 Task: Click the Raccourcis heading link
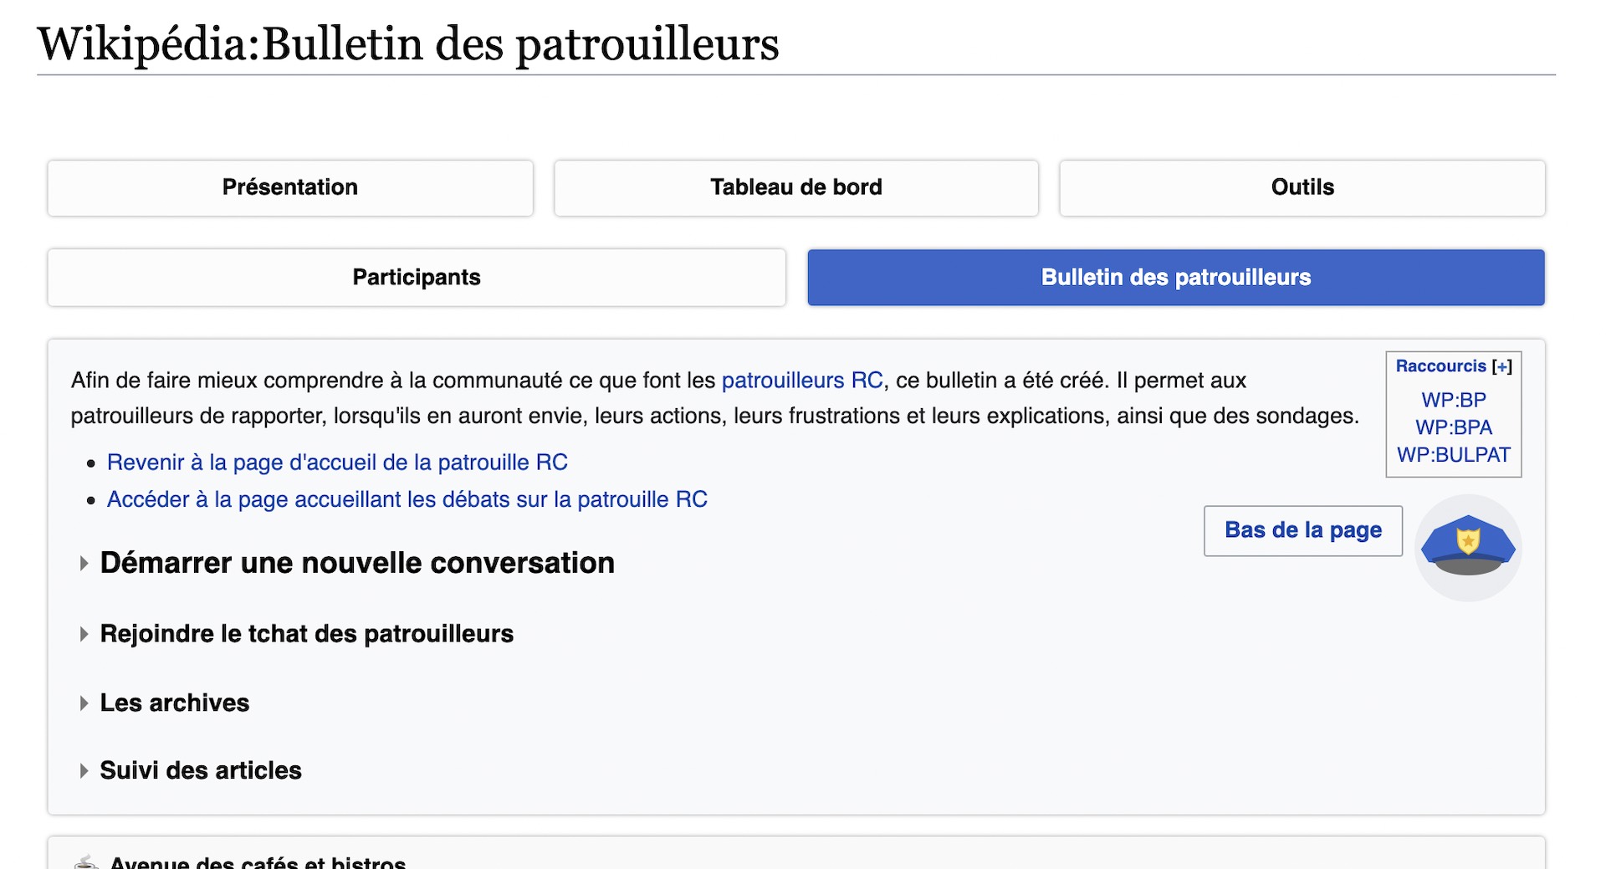[x=1441, y=366]
